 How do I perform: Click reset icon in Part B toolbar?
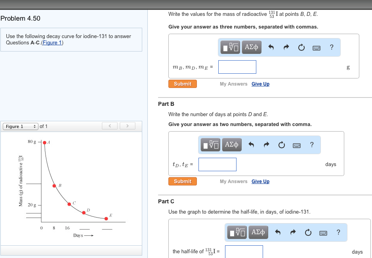[x=282, y=145]
